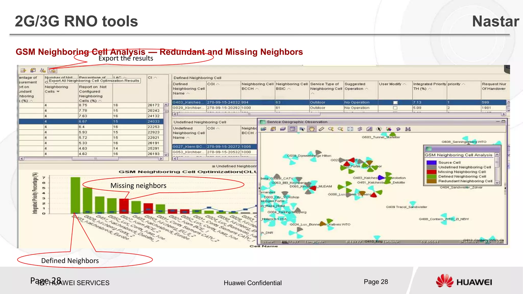
Task: Click the icon right of the open-folder icon
Action: point(273,129)
